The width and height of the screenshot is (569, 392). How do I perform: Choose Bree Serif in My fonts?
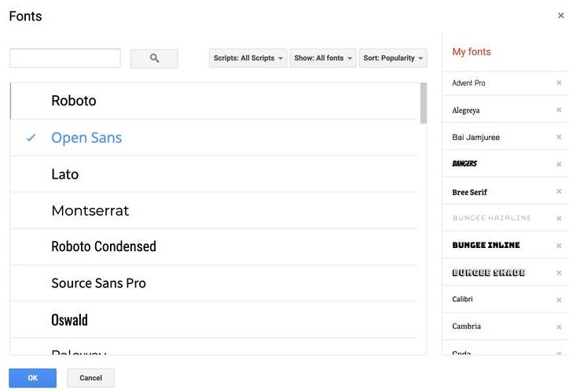[469, 192]
